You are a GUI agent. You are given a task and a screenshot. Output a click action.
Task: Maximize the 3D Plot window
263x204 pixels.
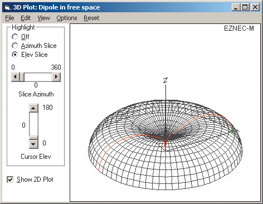point(245,7)
